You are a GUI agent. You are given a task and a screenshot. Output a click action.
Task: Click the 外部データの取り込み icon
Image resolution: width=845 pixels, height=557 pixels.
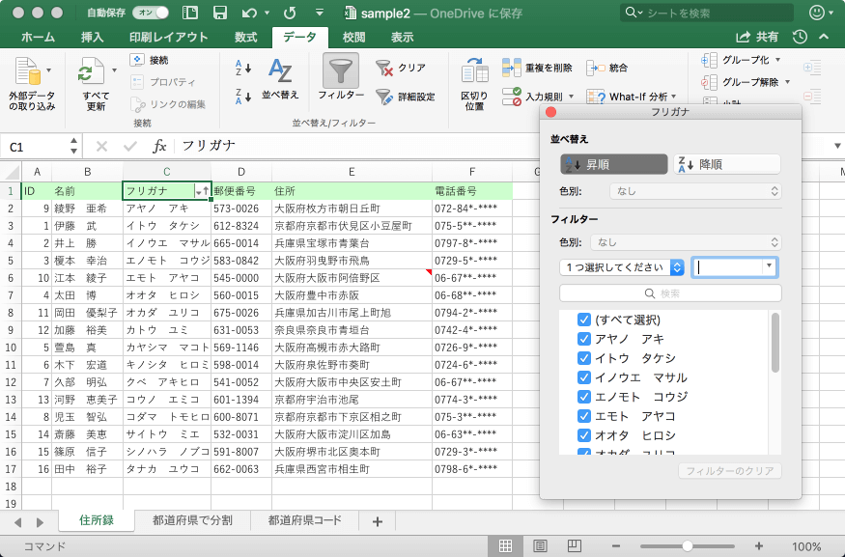pos(28,71)
